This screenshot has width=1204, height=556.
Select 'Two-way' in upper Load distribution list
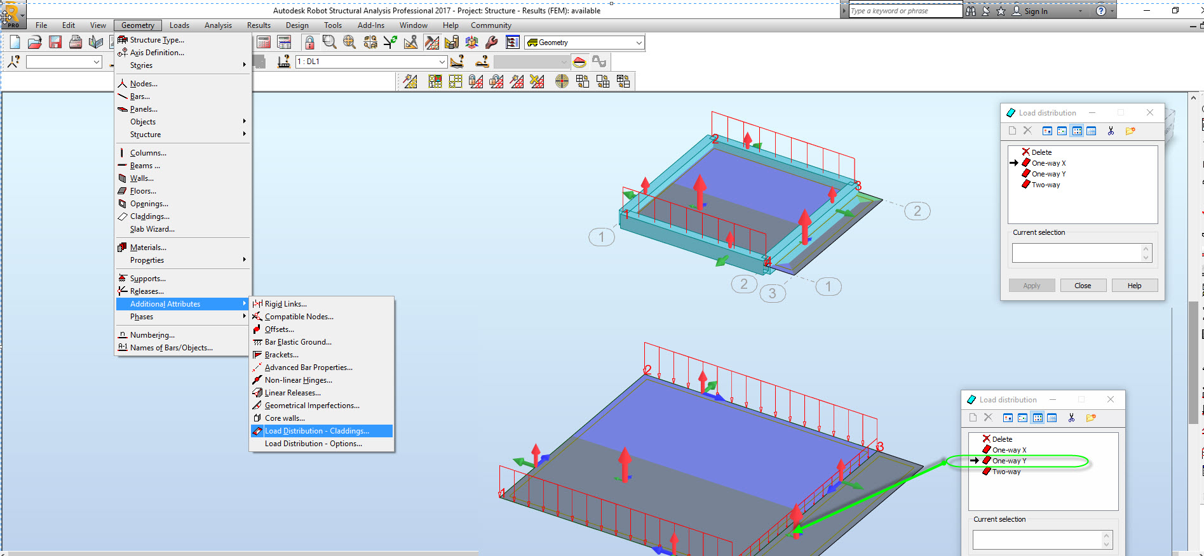[1046, 185]
